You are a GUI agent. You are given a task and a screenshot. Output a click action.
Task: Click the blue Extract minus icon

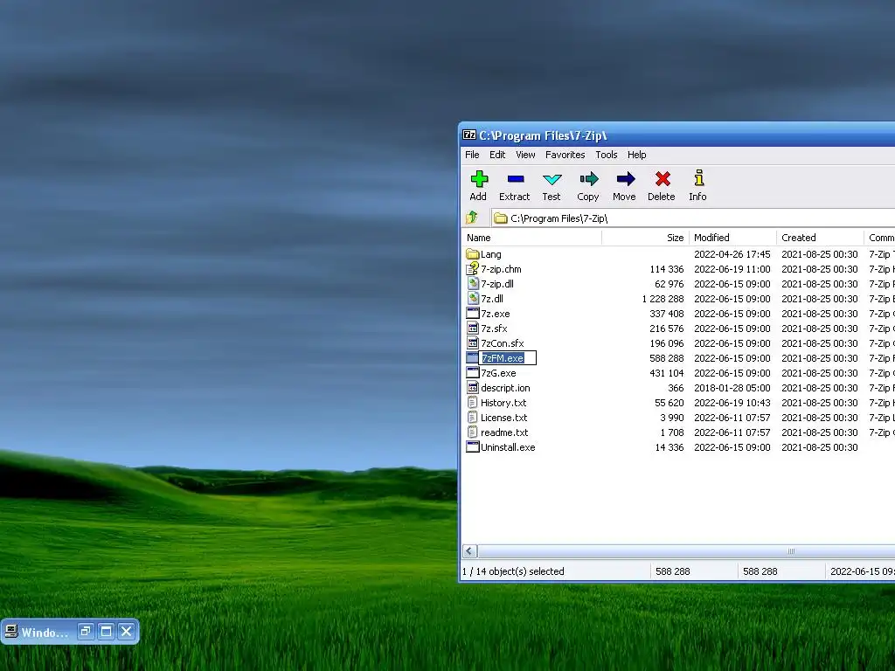(516, 179)
